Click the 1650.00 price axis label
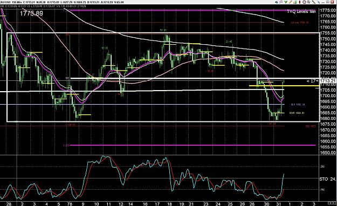337x206 pixels. coord(328,153)
